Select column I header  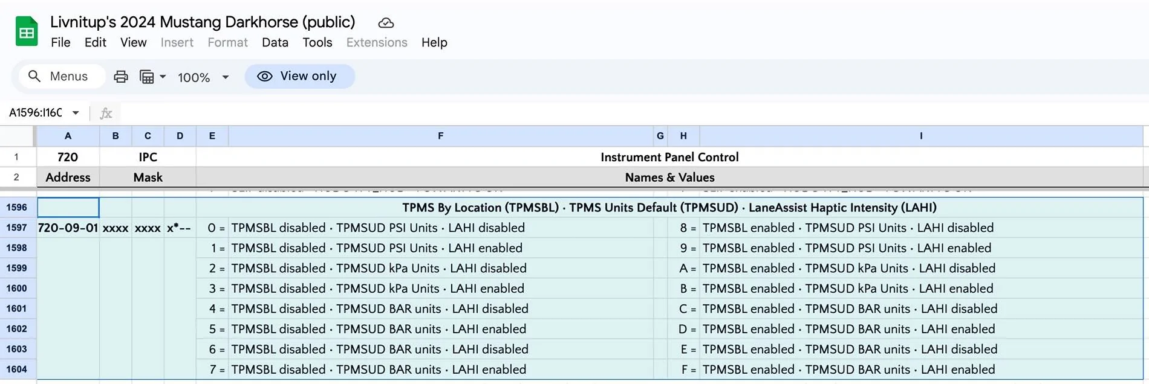click(x=921, y=136)
